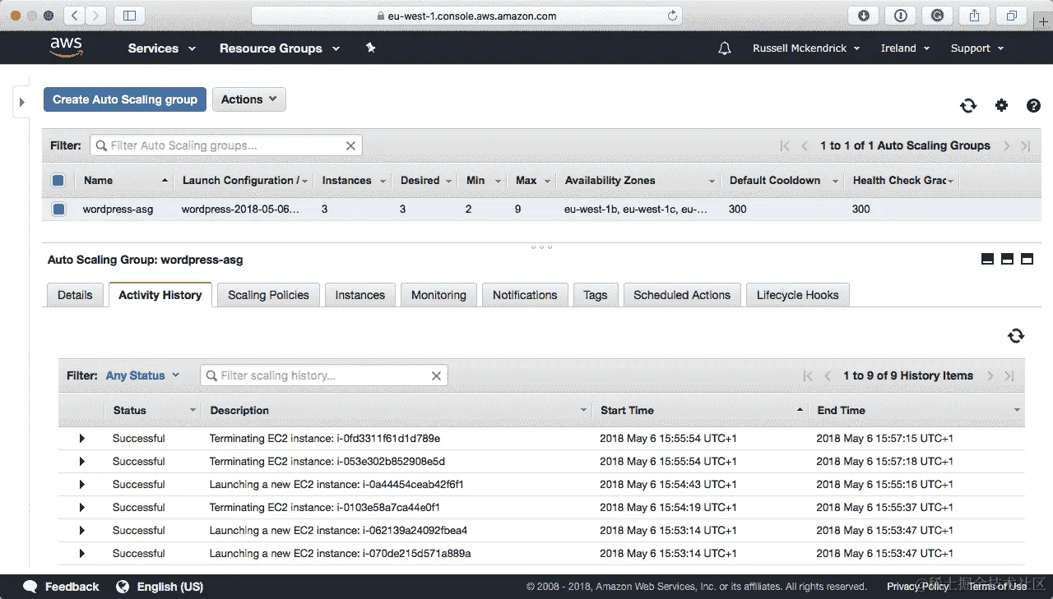The image size is (1053, 599).
Task: Switch to the Scheduled Actions tab
Action: tap(682, 295)
